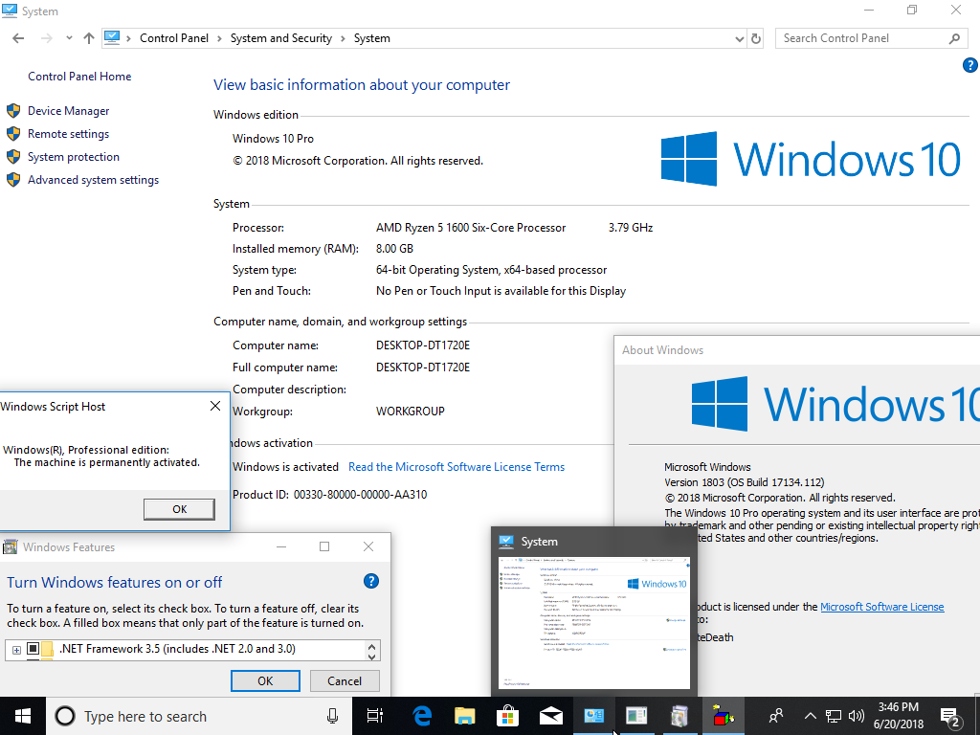Refresh the System control panel page
This screenshot has height=735, width=980.
click(756, 38)
